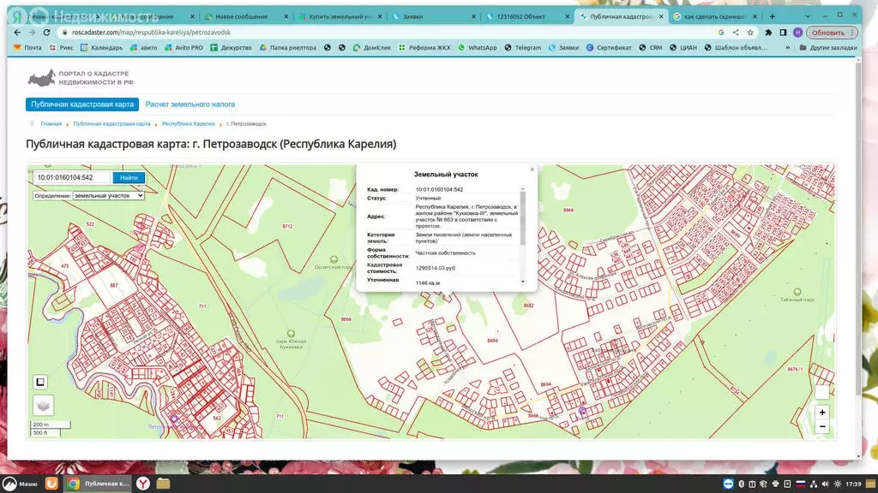
Task: Expand the 'земельный участок' object type dropdown
Action: click(x=108, y=195)
